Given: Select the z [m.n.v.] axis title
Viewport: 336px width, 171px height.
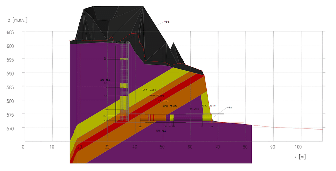Looking at the screenshot, I should (17, 20).
